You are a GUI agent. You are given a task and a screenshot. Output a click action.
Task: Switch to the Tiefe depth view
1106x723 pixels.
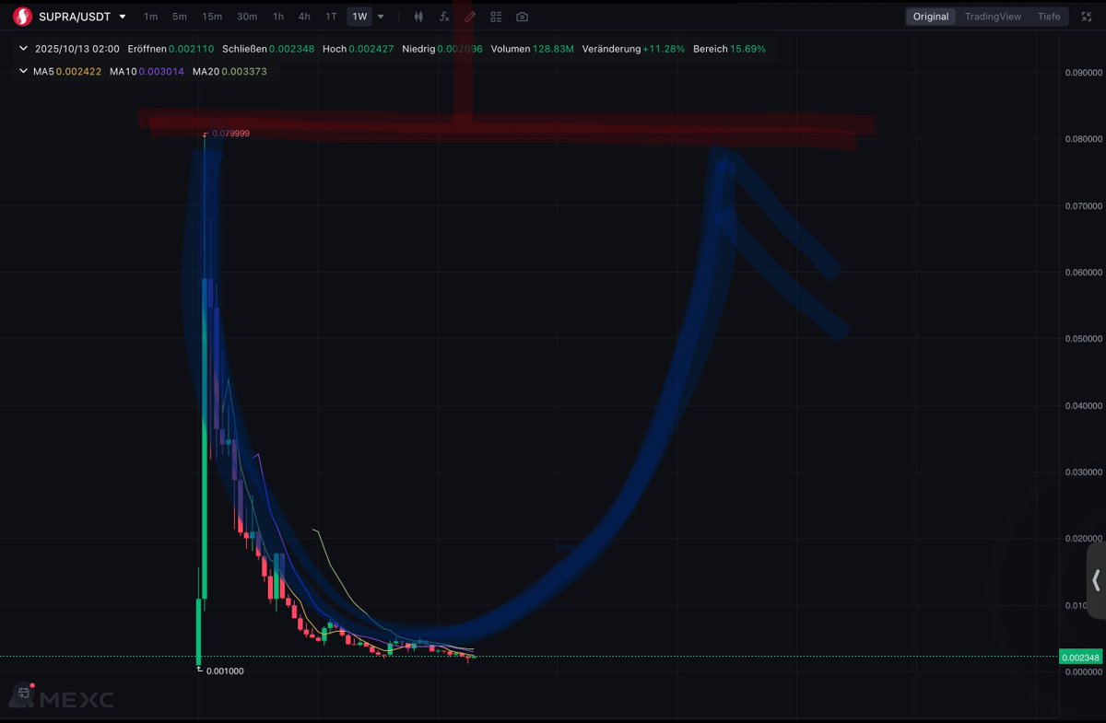[1049, 17]
